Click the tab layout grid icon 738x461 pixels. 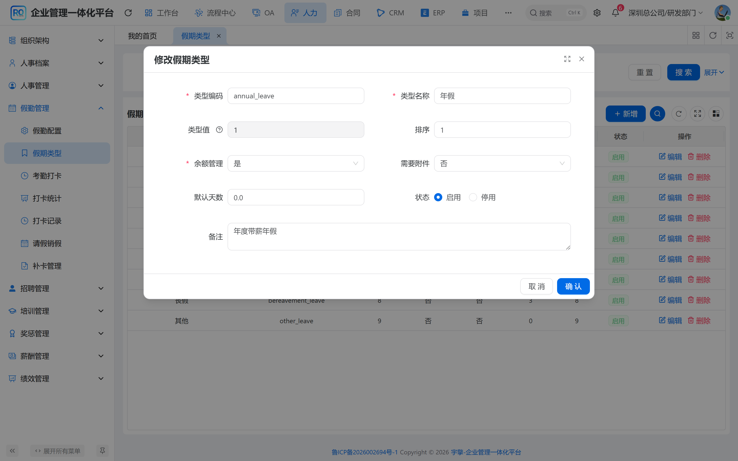[696, 36]
